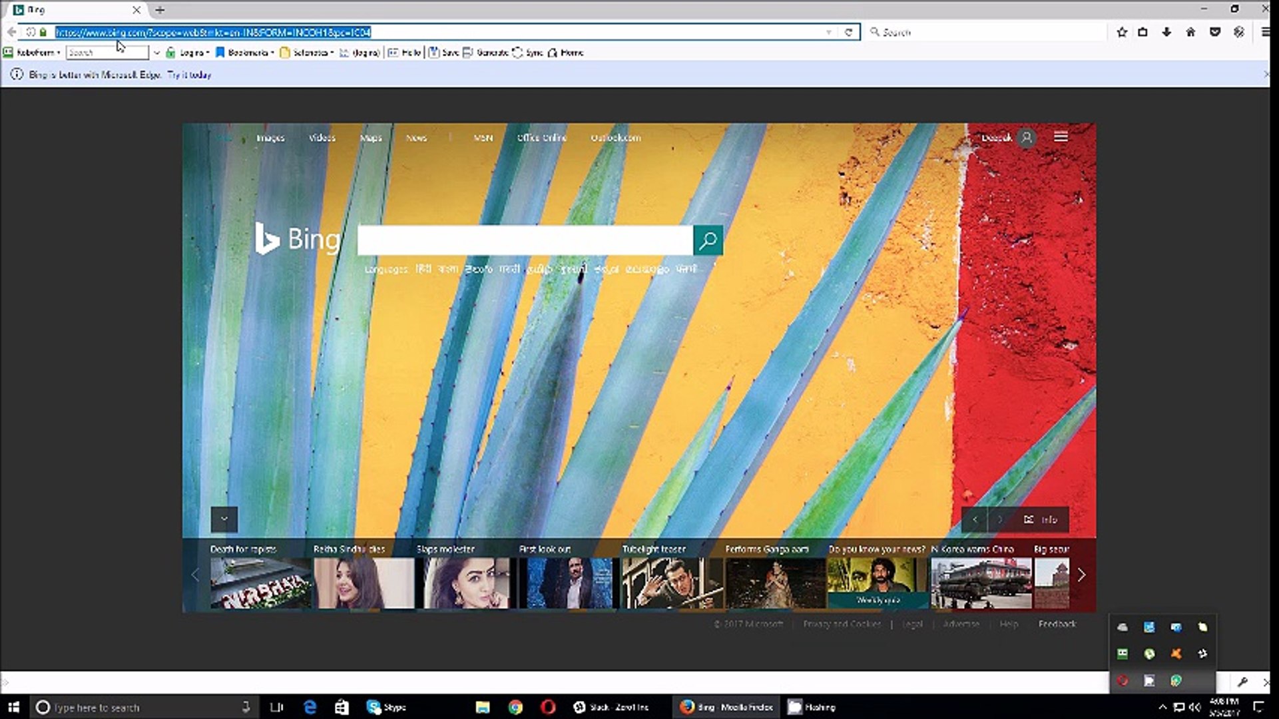Open Tubelight teaser news thumbnail
The height and width of the screenshot is (719, 1279).
click(x=671, y=583)
